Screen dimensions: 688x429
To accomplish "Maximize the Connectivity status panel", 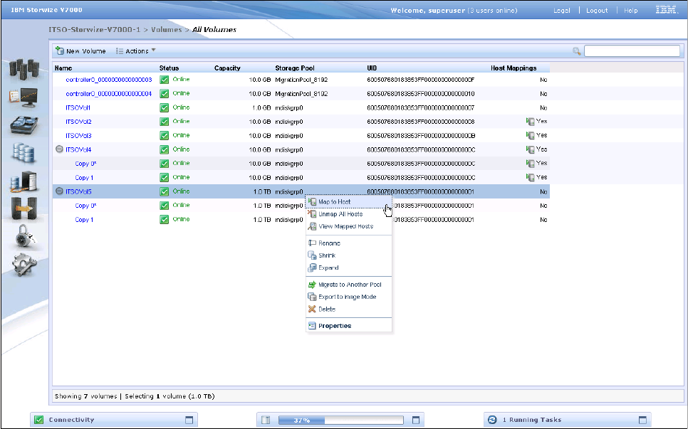I will pos(189,420).
